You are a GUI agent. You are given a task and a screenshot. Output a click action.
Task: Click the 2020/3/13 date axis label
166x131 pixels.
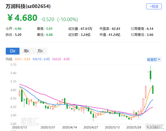pyautogui.click(x=20, y=127)
